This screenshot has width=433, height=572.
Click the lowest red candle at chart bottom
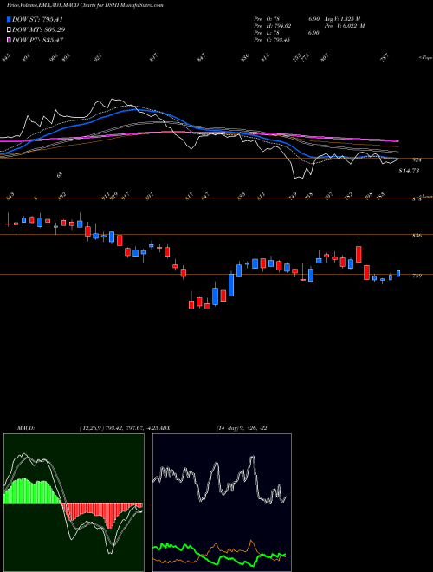coord(207,304)
